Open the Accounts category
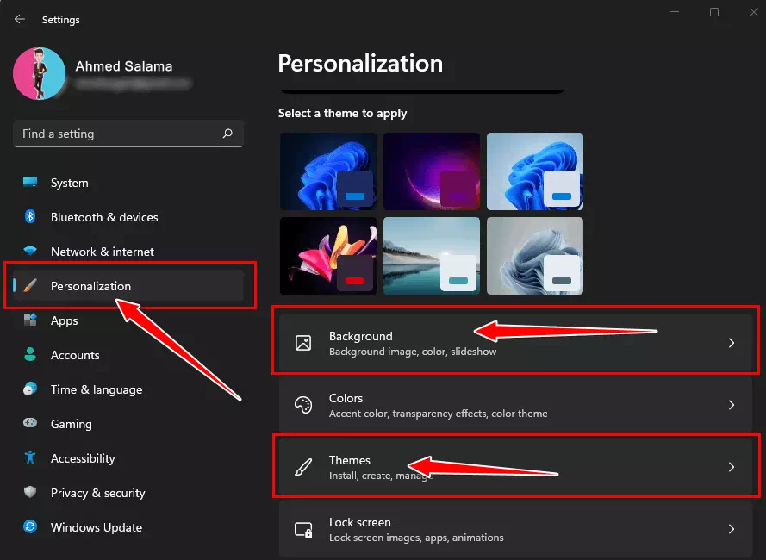766x560 pixels. click(128, 355)
